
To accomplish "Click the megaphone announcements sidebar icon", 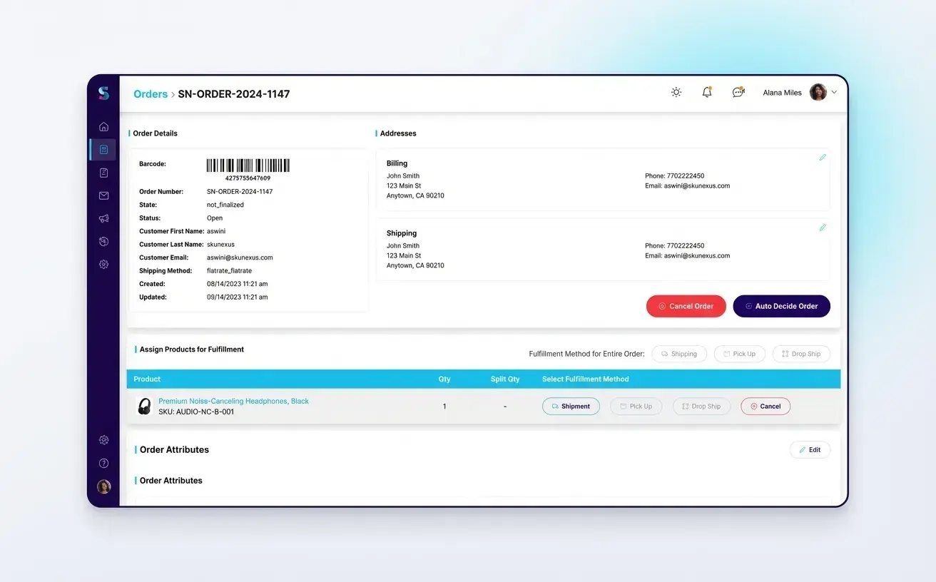I will [x=103, y=219].
